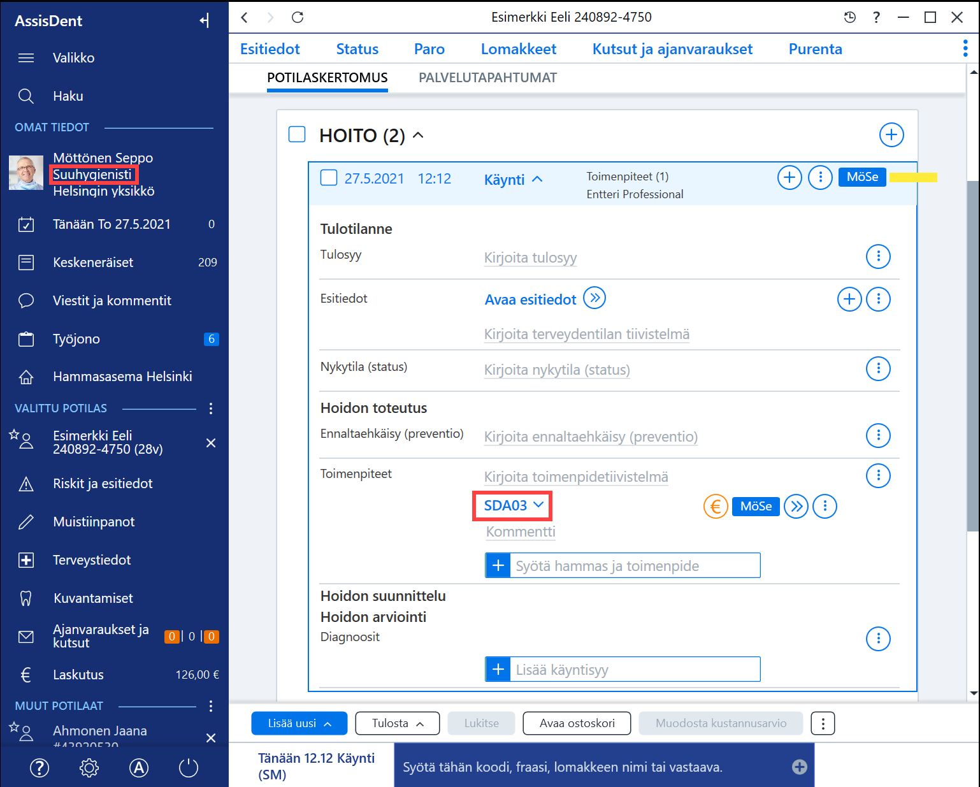Collapse the AssisDent sidebar panel
Screen dimensions: 980x787
pyautogui.click(x=205, y=21)
